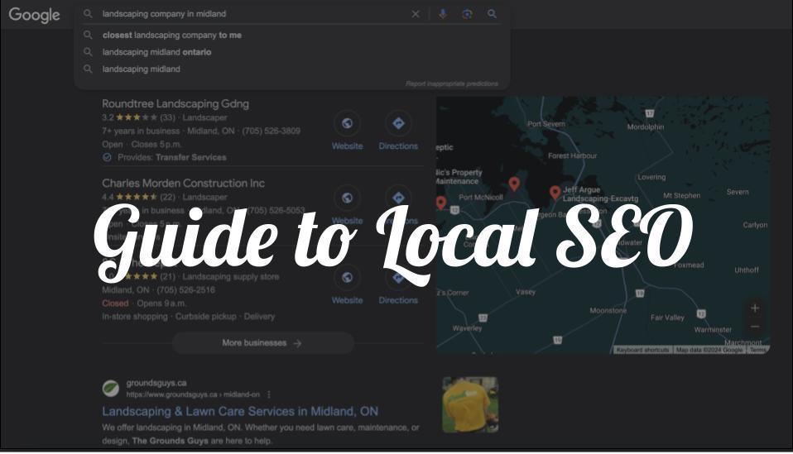Click the map pin near Port McNicoll

tap(514, 184)
